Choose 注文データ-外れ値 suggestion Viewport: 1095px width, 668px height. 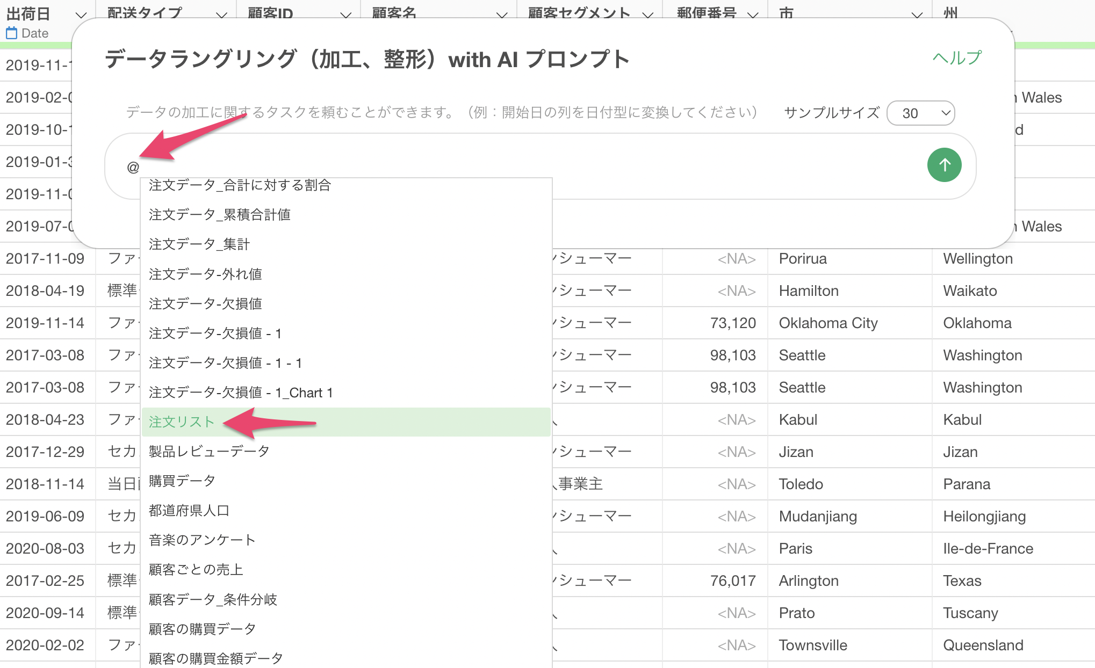tap(205, 274)
